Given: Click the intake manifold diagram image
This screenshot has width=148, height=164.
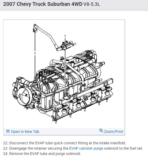Looking at the screenshot, I should (x=64, y=74).
